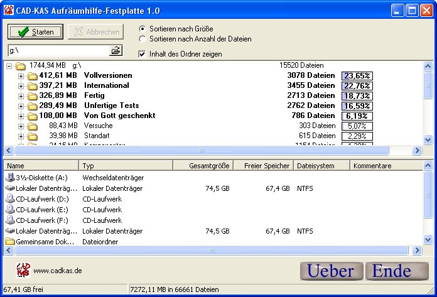Image resolution: width=437 pixels, height=297 pixels.
Task: Collapse the g:\ root tree node
Action: point(9,65)
